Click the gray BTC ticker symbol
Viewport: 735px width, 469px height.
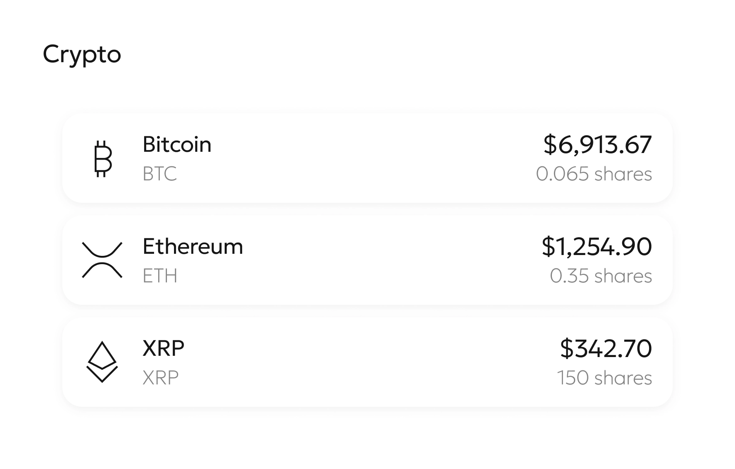click(x=160, y=174)
